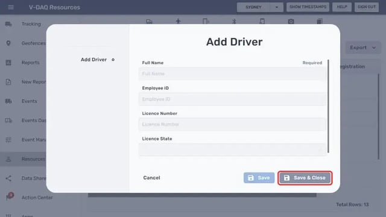
Task: Open the Licence State dropdown
Action: pos(233,149)
